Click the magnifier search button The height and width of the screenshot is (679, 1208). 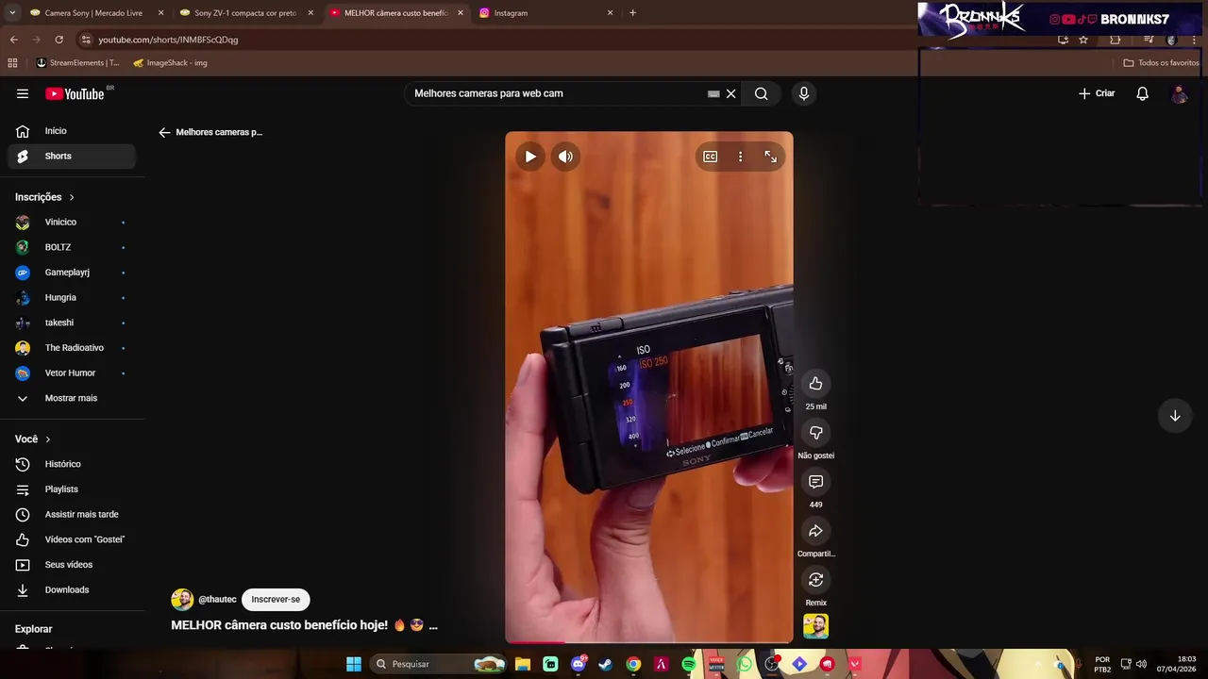point(761,93)
